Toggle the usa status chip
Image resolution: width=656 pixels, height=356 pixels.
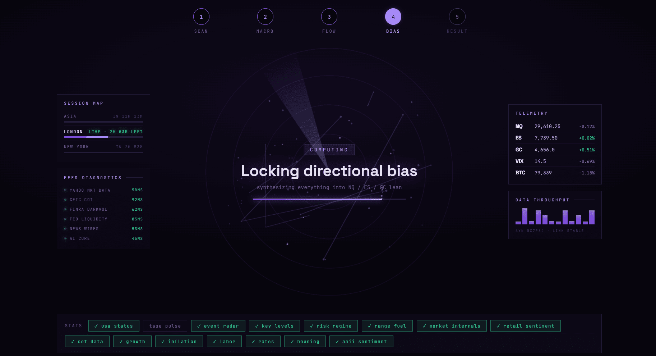(x=114, y=326)
